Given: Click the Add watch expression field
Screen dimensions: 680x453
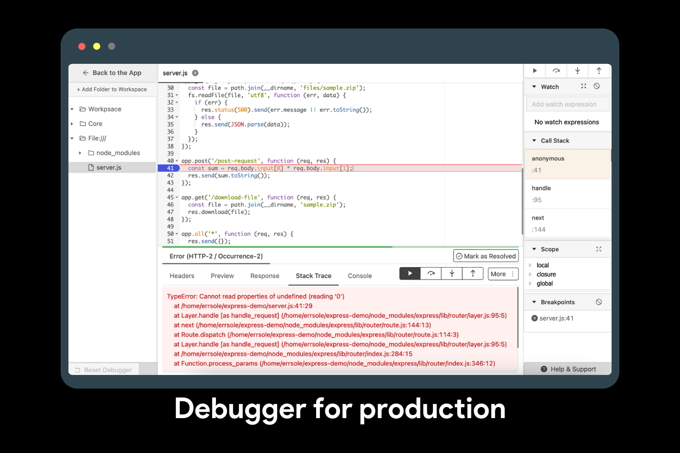Looking at the screenshot, I should click(x=568, y=104).
